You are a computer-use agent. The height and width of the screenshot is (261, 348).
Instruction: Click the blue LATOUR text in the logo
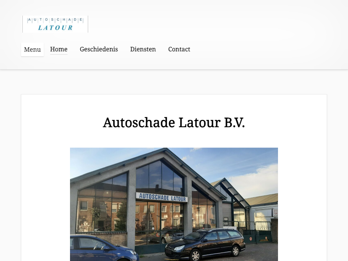55,28
